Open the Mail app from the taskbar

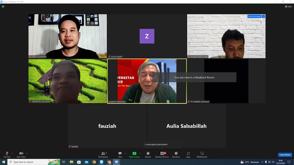[x=86, y=162]
